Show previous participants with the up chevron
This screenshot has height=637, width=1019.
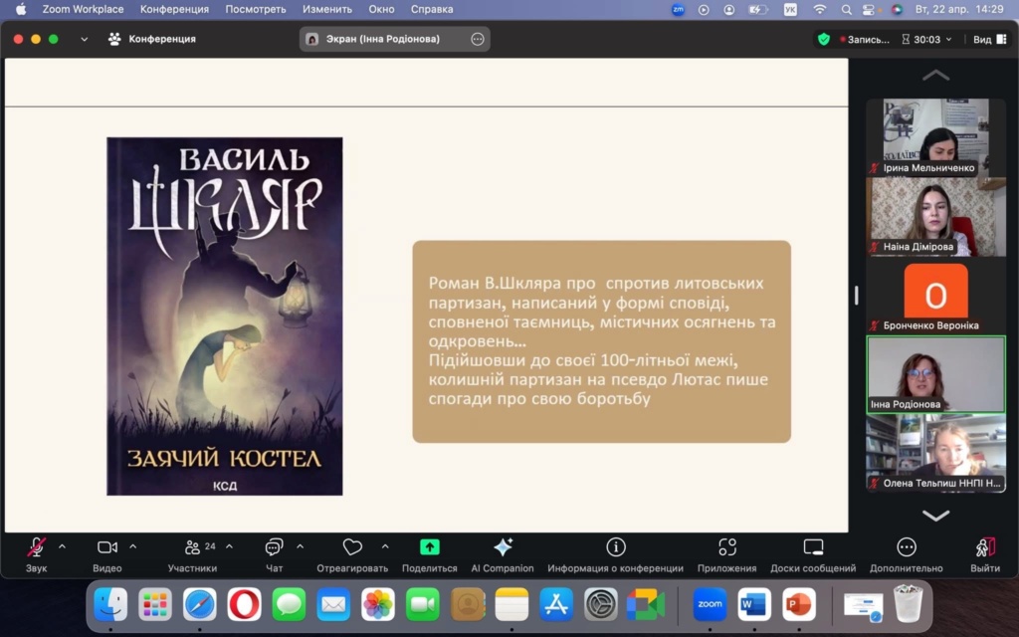click(x=935, y=76)
